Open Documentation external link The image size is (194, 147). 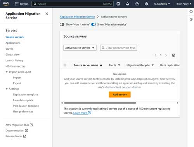[17, 131]
